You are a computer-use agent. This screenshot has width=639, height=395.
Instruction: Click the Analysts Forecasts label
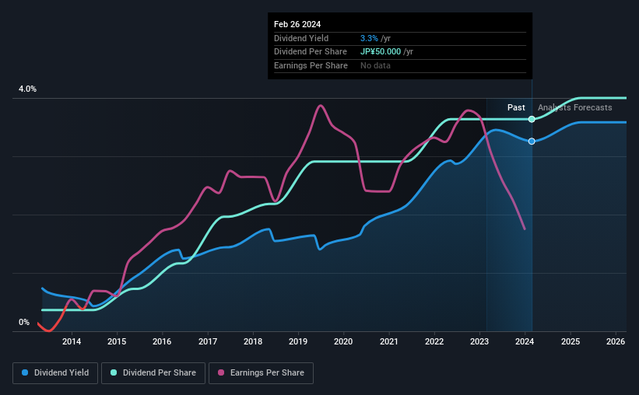(574, 107)
